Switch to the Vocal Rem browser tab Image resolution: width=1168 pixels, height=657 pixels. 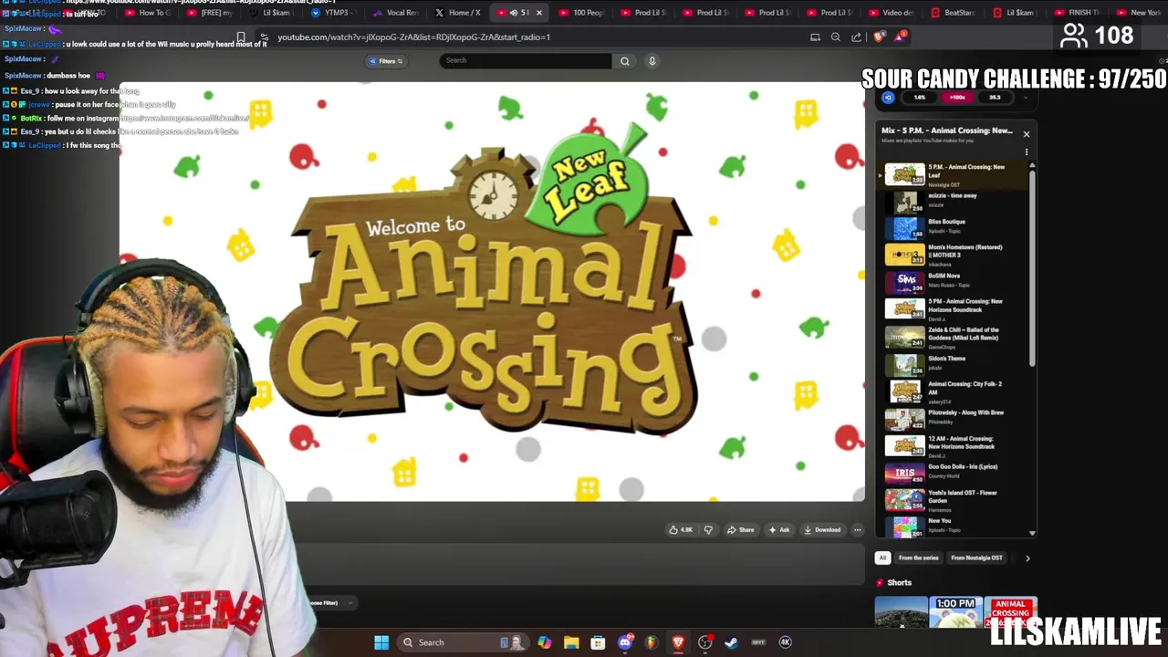(x=395, y=13)
